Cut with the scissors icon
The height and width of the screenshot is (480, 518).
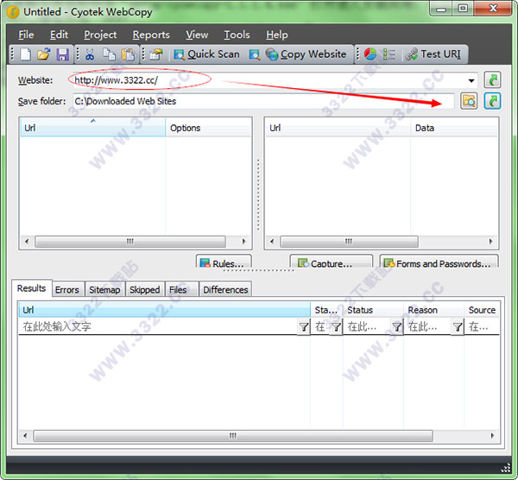coord(90,54)
